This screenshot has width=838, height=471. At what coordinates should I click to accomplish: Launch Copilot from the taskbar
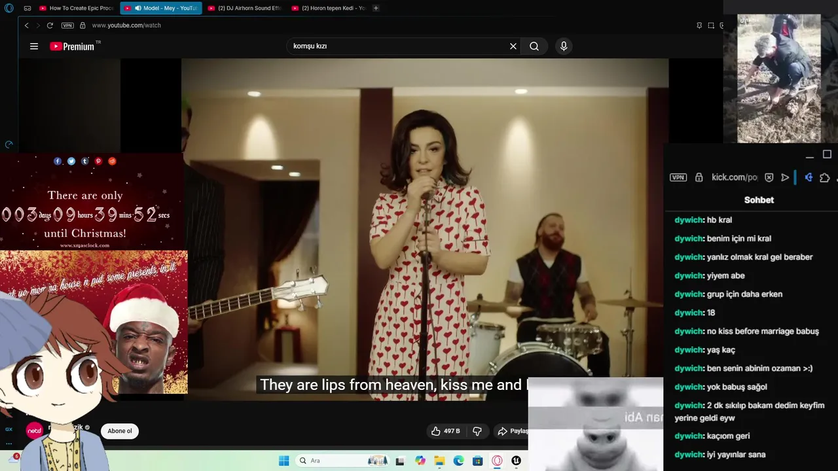coord(420,461)
